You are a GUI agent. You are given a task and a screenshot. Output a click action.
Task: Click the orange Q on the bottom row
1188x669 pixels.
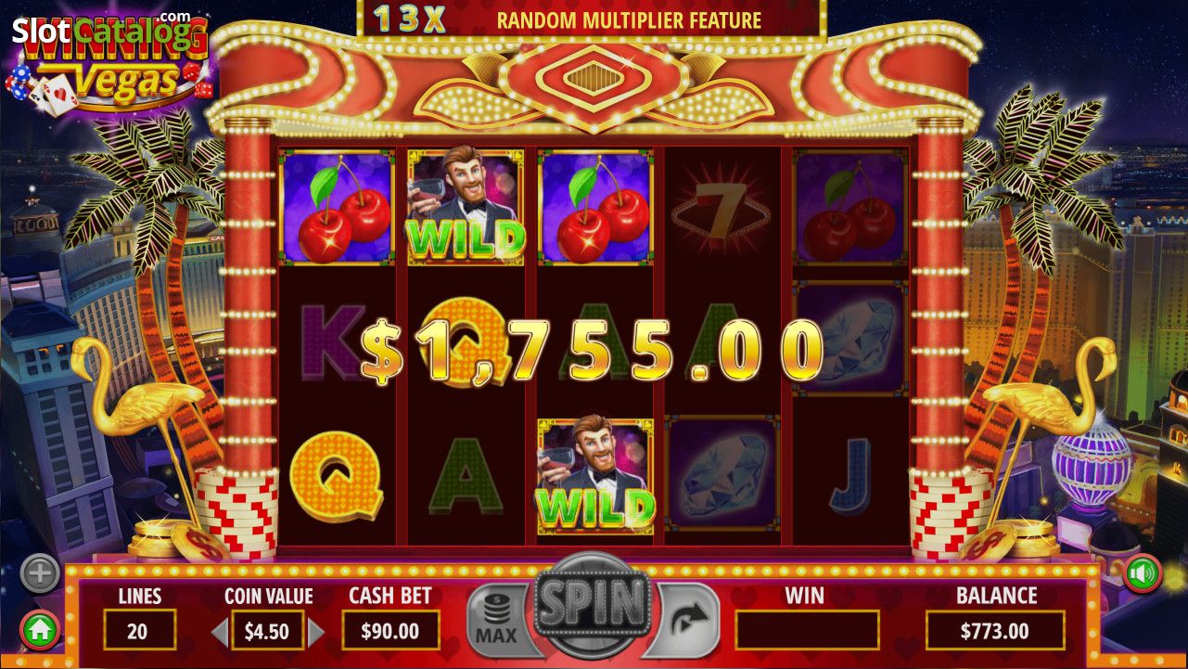click(337, 477)
